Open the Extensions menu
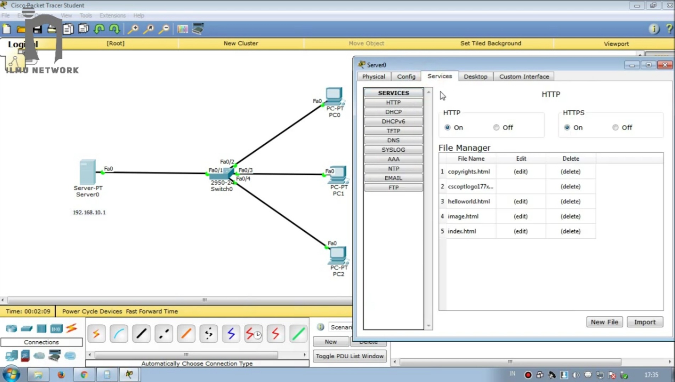 click(113, 16)
